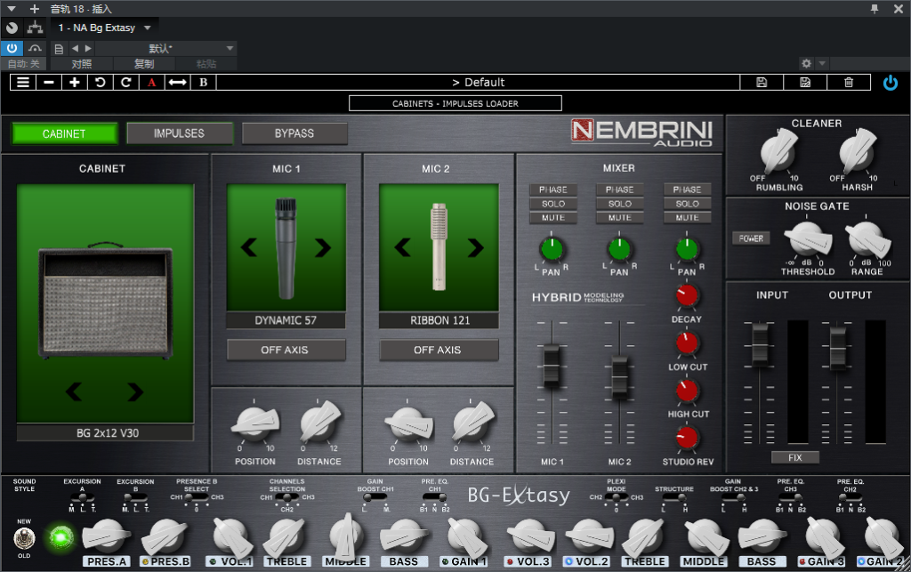This screenshot has width=911, height=572.
Task: Toggle the host bypass power button
Action: point(12,48)
